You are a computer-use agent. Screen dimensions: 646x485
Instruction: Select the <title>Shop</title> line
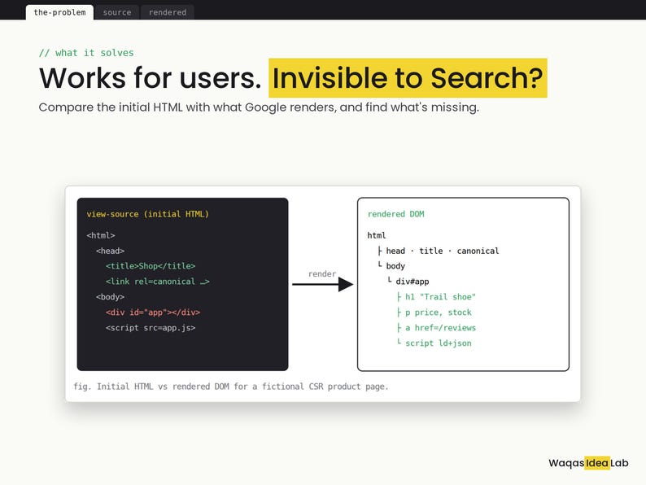coord(151,266)
